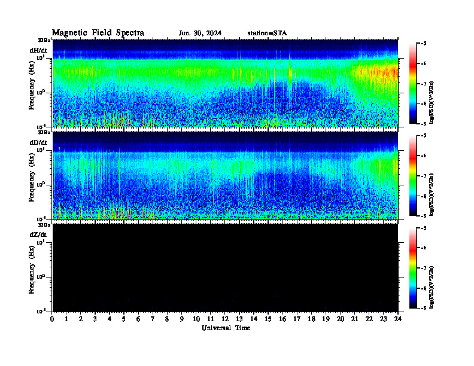Click hour 19 on the Universal Time axis
This screenshot has width=474, height=366.
(326, 319)
